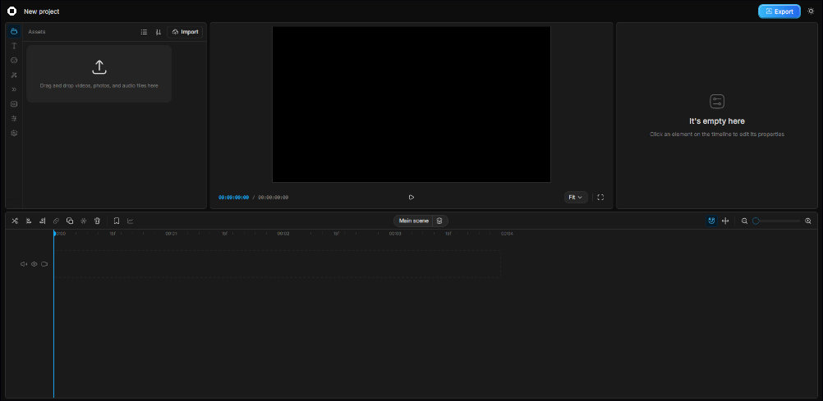Click the upload drop zone in Assets
823x401 pixels.
click(x=99, y=73)
